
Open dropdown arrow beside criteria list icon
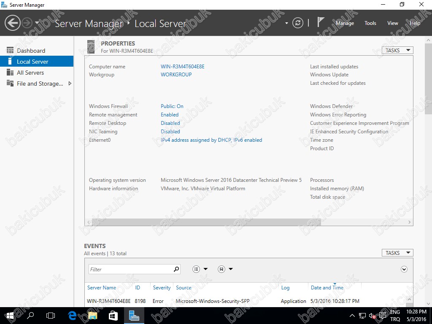[205, 269]
